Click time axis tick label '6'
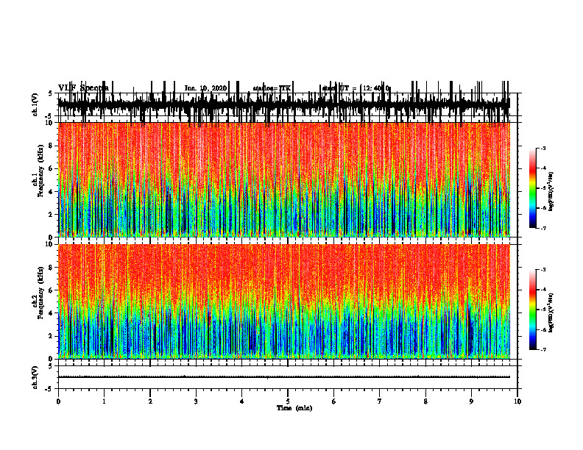This screenshot has height=450, width=583. pyautogui.click(x=333, y=401)
